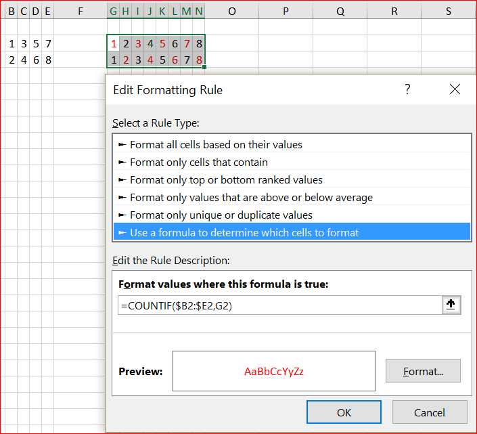
Task: Click the red AaBbCcYyZz preview box
Action: click(274, 371)
